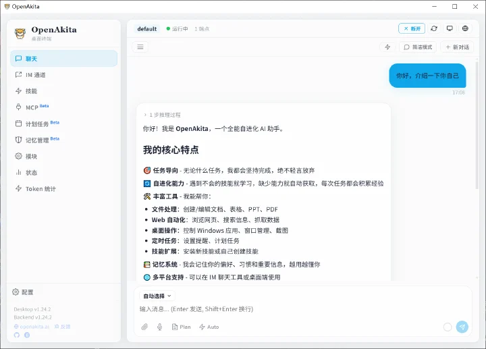Open the GitHub icon link

click(17, 335)
